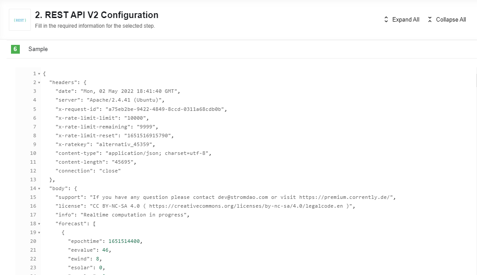Viewport: 477px width, 275px height.
Task: Click the creativecommons license URL text
Action: (x=246, y=206)
